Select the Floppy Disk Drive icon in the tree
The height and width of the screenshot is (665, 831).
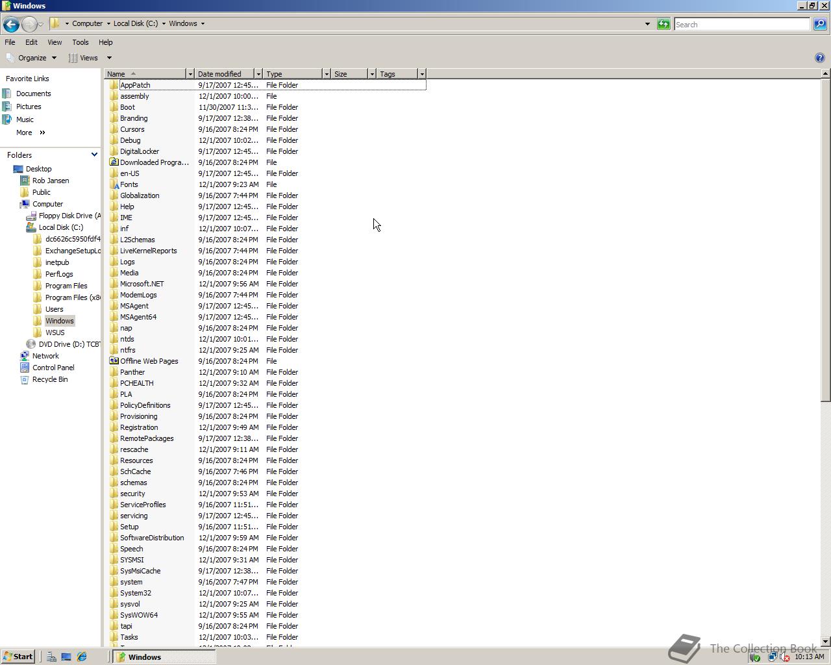pyautogui.click(x=31, y=216)
